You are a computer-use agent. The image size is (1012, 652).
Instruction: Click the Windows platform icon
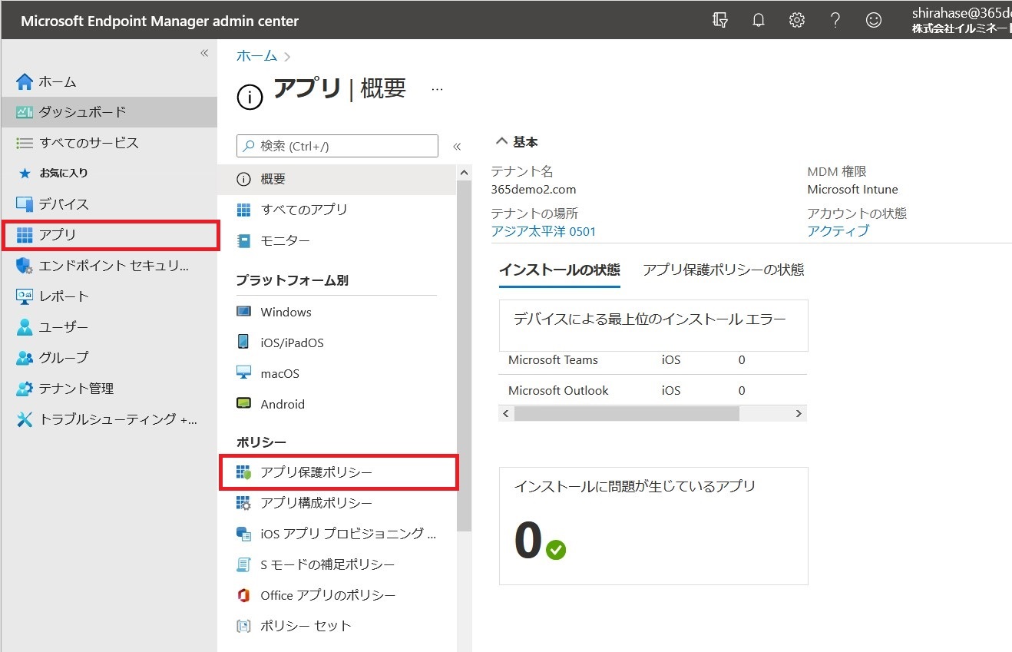click(x=243, y=312)
